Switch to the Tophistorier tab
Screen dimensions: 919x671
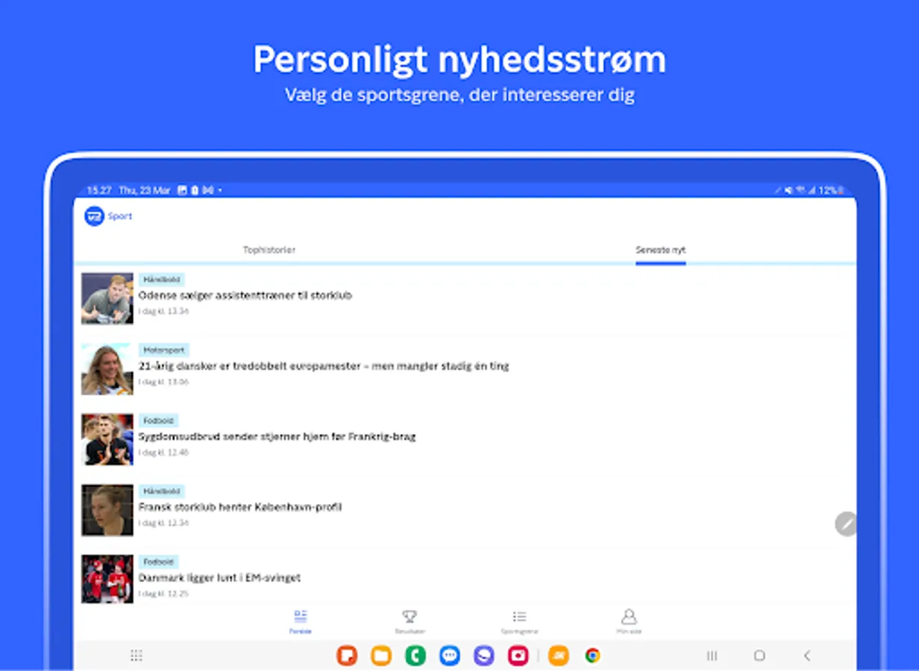click(x=269, y=250)
